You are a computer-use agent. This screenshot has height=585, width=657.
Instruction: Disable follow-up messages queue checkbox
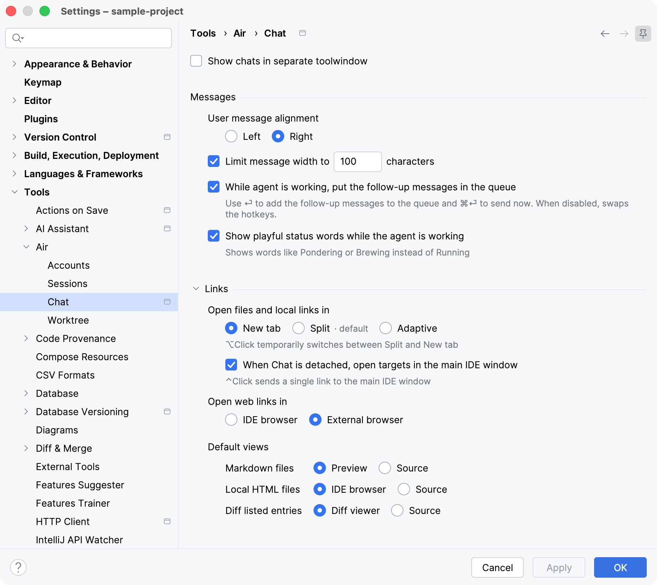pos(214,187)
